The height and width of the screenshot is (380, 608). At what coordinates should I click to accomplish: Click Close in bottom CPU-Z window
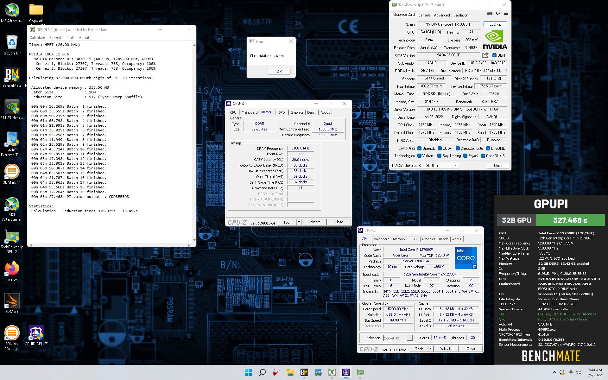click(471, 349)
